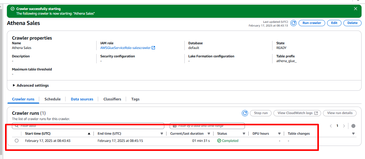365x159 pixels.
Task: Click the external link icon beside IAM role
Action: click(x=153, y=48)
